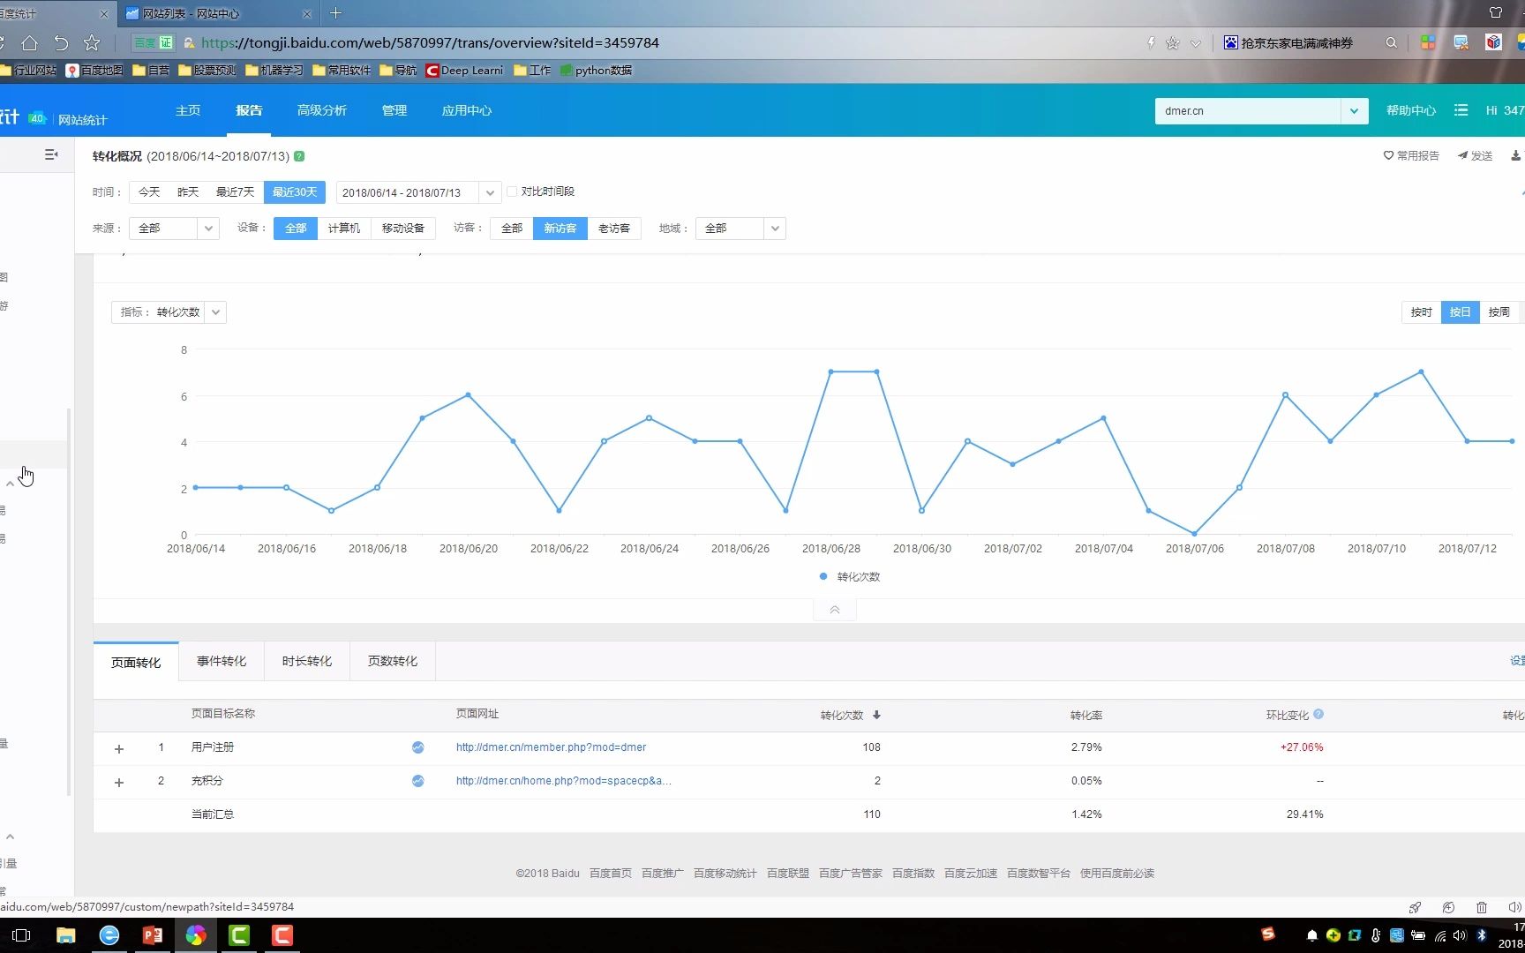
Task: Open the red Camtasia recorder taskbar icon
Action: point(282,935)
